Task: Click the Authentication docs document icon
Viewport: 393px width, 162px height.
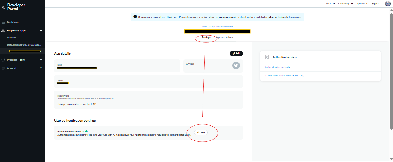Action: click(267, 57)
